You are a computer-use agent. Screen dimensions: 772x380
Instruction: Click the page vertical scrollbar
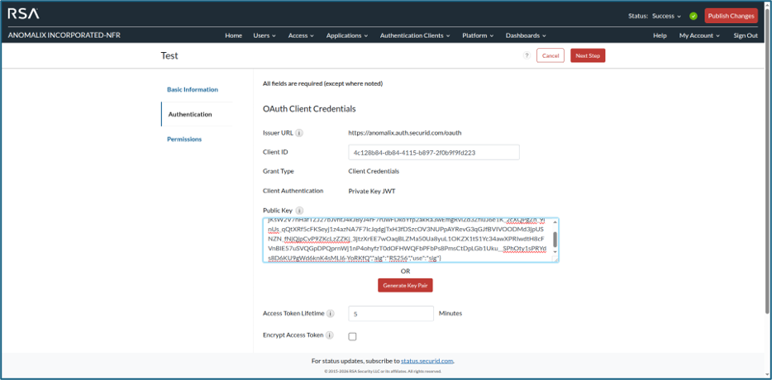pyautogui.click(x=768, y=163)
